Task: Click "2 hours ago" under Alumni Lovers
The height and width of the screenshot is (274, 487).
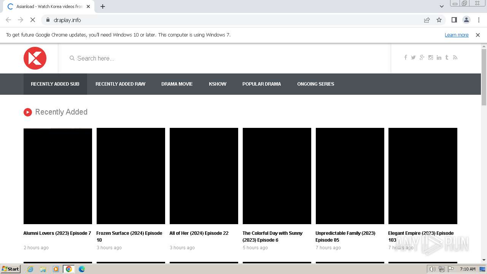Action: pos(36,248)
